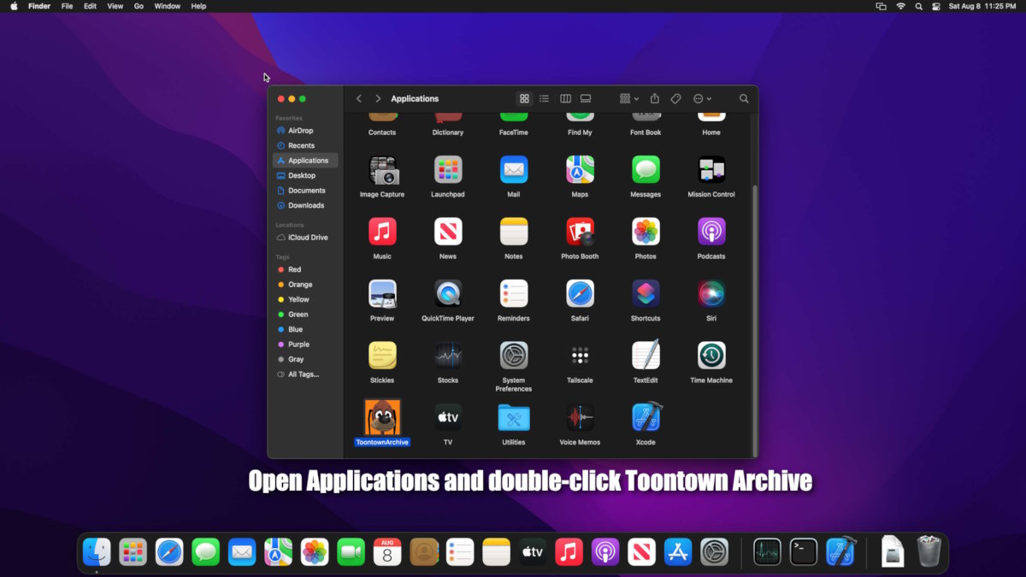Image resolution: width=1026 pixels, height=577 pixels.
Task: Select Reminders in the Applications grid
Action: point(514,293)
